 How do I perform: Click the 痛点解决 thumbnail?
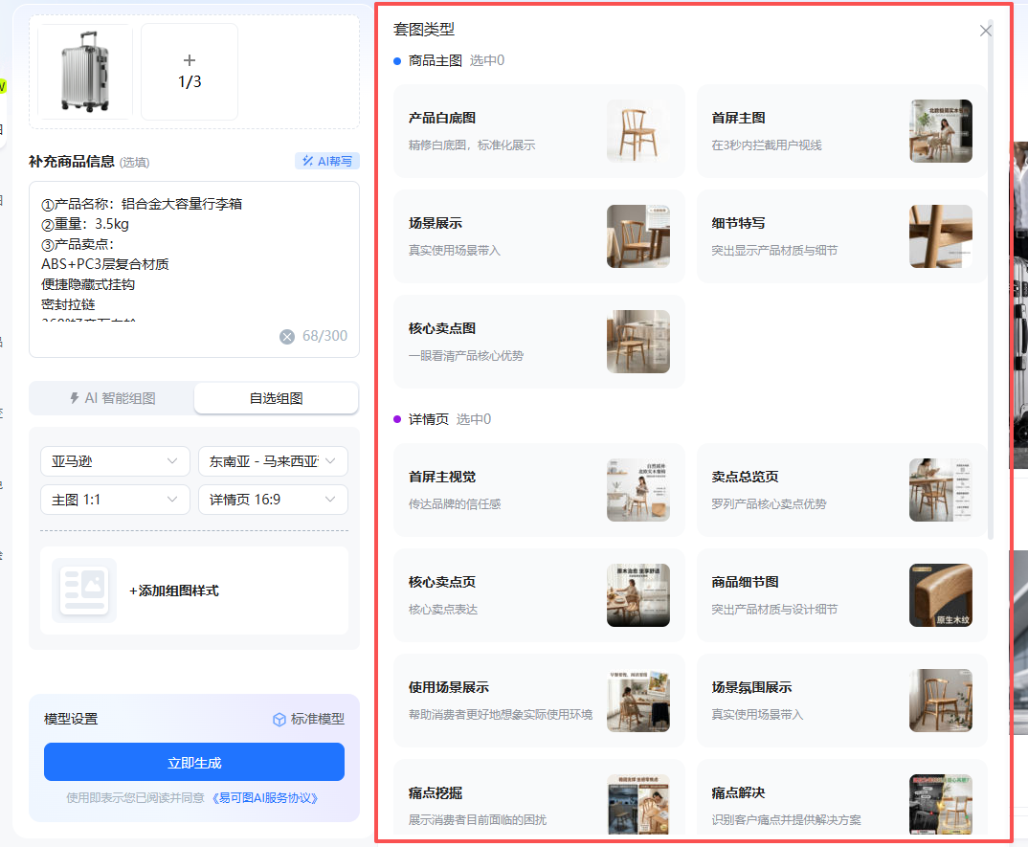[941, 805]
